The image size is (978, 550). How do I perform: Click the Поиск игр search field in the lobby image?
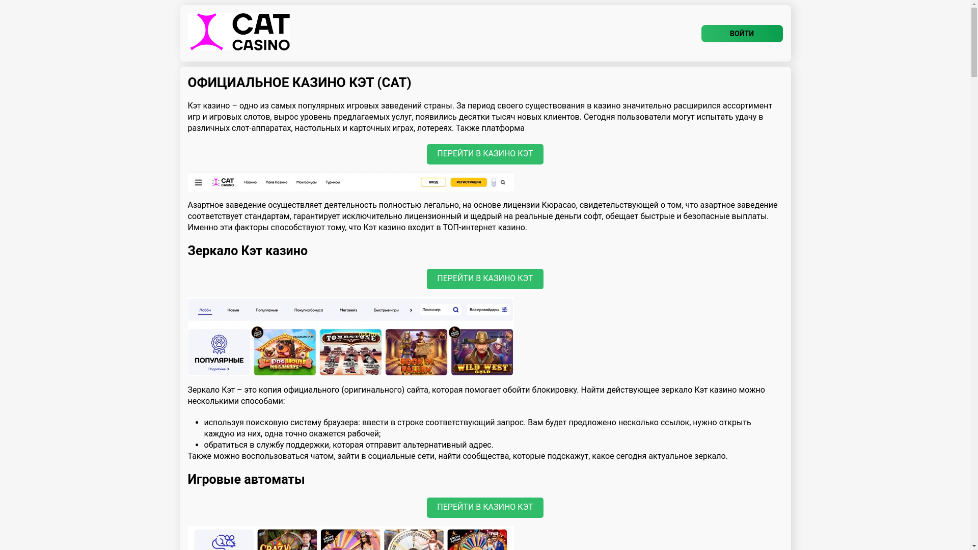pyautogui.click(x=441, y=310)
